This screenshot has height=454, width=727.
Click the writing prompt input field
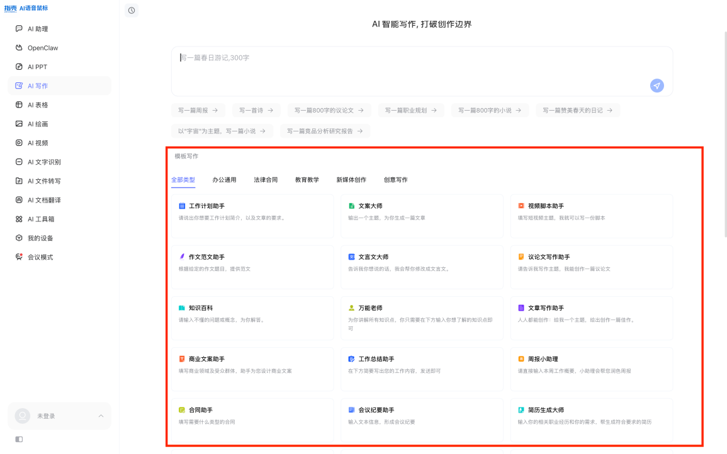pyautogui.click(x=422, y=71)
